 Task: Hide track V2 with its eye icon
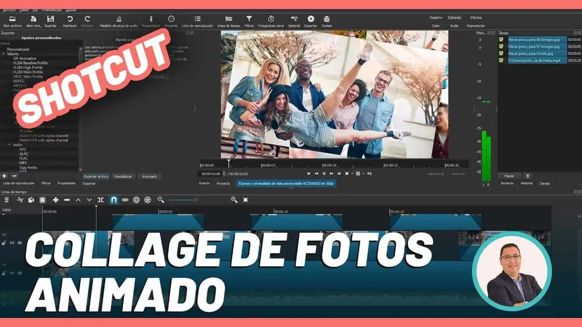[20, 243]
